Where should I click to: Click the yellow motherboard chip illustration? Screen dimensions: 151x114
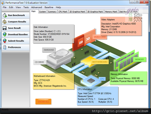88,62
